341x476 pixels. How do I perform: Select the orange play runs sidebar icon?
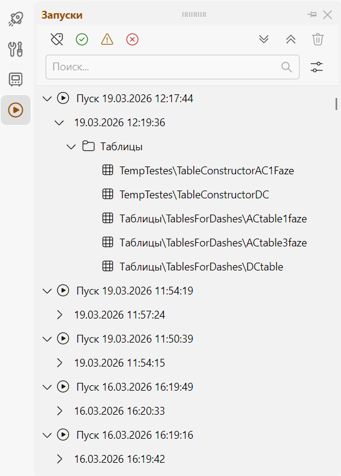coord(16,110)
